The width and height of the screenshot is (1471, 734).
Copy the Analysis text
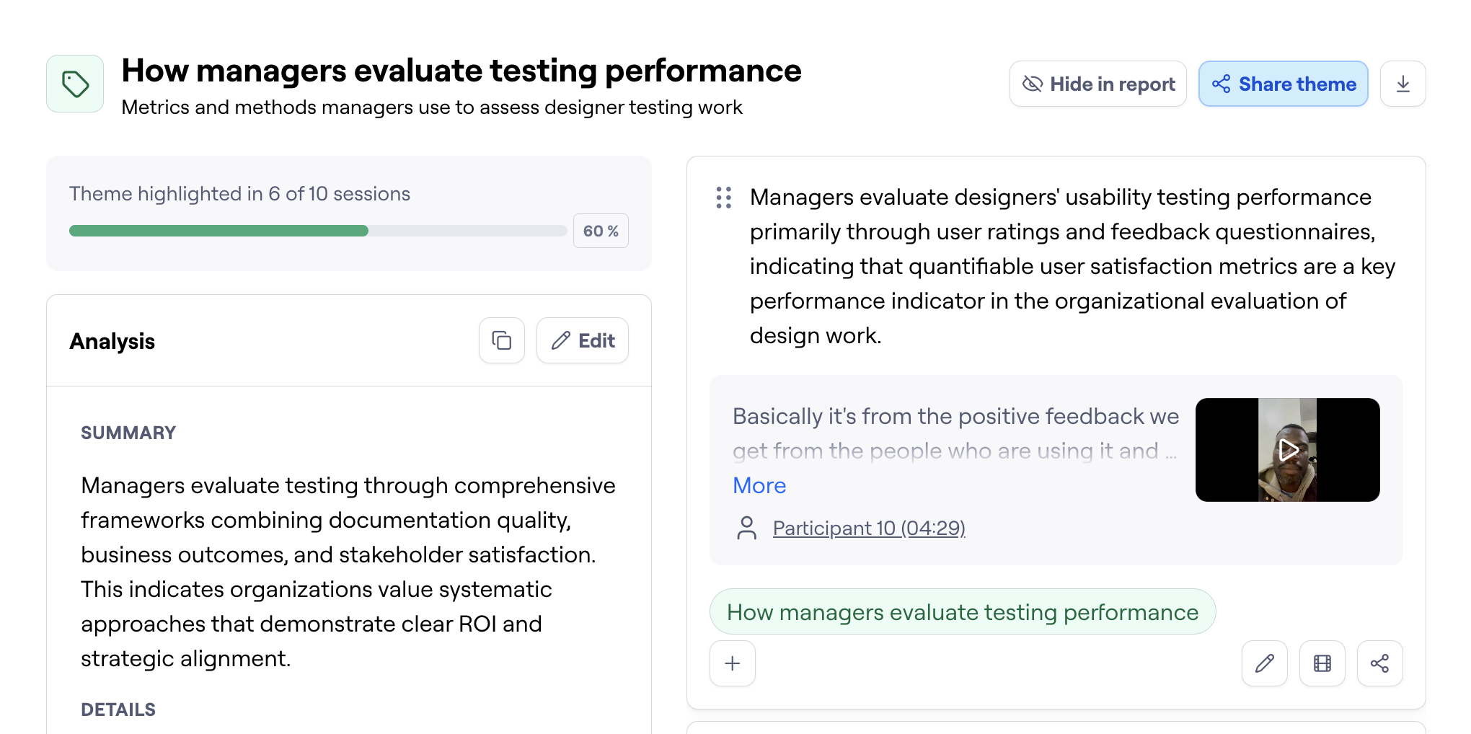coord(501,340)
